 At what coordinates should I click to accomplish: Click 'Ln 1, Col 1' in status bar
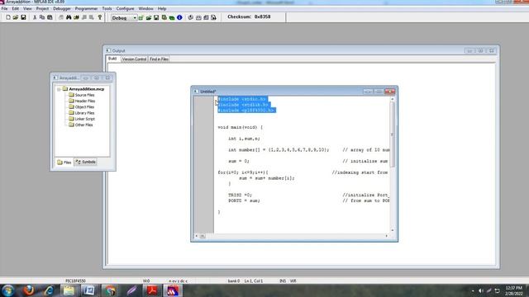(x=254, y=280)
